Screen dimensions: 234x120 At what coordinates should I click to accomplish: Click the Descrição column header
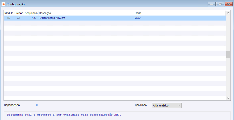coord(86,13)
